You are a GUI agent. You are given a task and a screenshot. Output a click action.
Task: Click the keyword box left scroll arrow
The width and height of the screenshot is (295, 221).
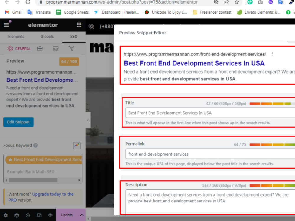[6, 180]
